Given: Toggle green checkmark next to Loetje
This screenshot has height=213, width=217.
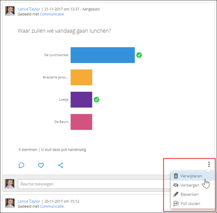Looking at the screenshot, I should [x=96, y=100].
